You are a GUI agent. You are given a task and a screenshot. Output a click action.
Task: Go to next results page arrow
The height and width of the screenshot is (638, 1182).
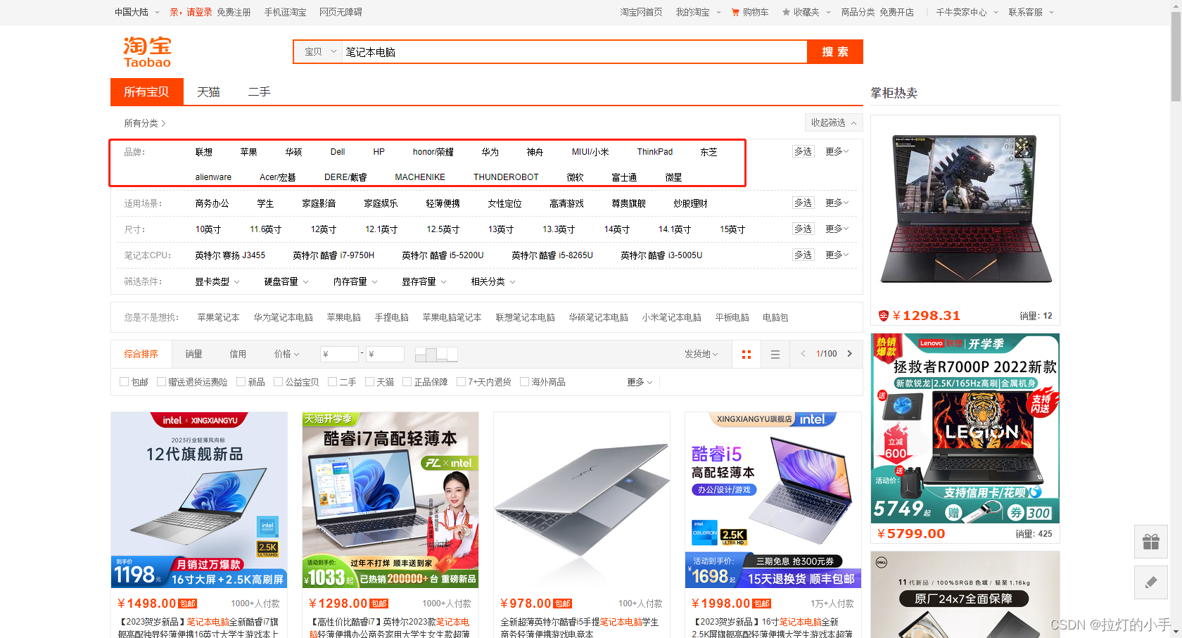click(850, 354)
